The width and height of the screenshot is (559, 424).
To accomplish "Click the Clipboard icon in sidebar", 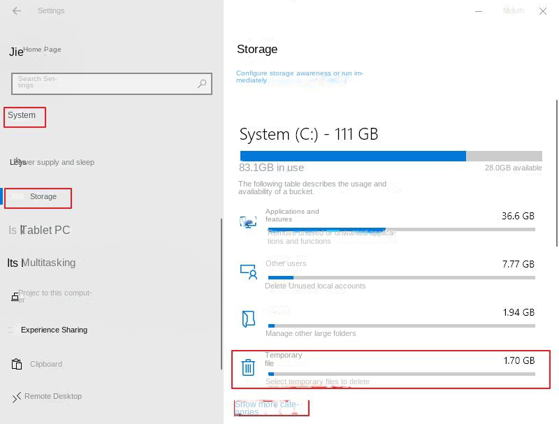I will pyautogui.click(x=17, y=365).
